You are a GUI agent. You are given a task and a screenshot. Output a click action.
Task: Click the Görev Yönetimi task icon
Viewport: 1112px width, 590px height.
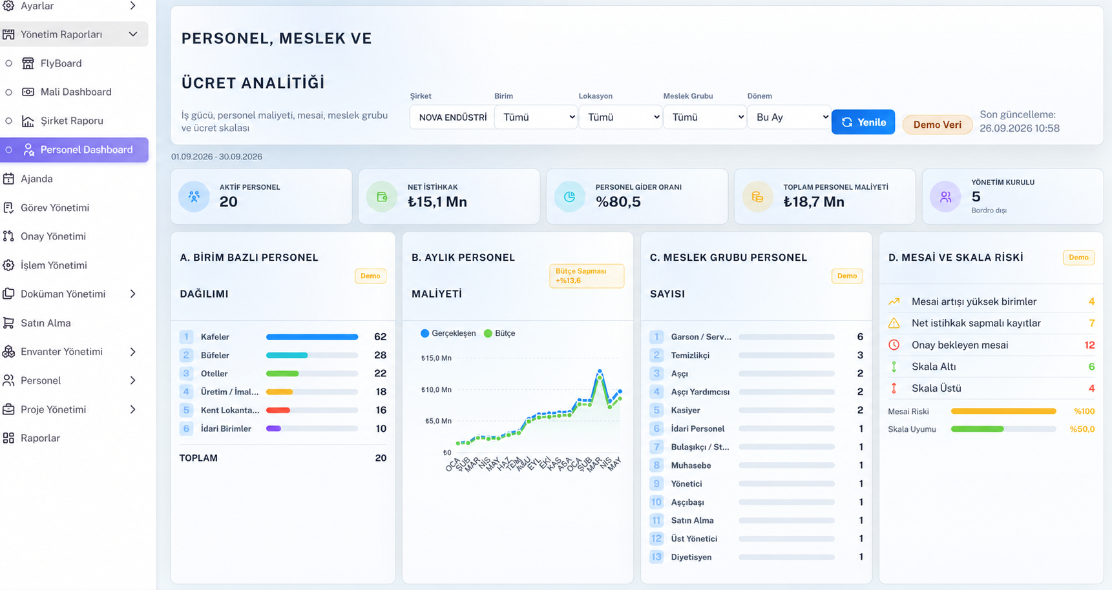8,208
